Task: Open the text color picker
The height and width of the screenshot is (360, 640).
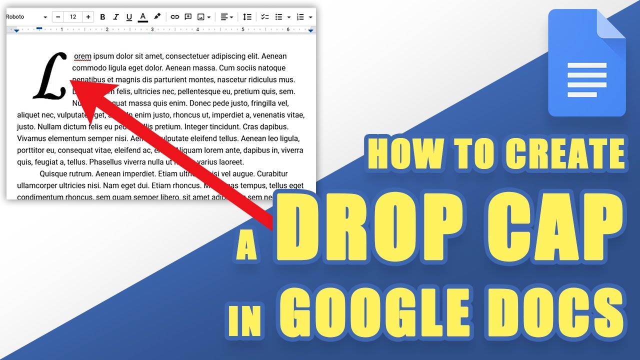Action: point(143,17)
